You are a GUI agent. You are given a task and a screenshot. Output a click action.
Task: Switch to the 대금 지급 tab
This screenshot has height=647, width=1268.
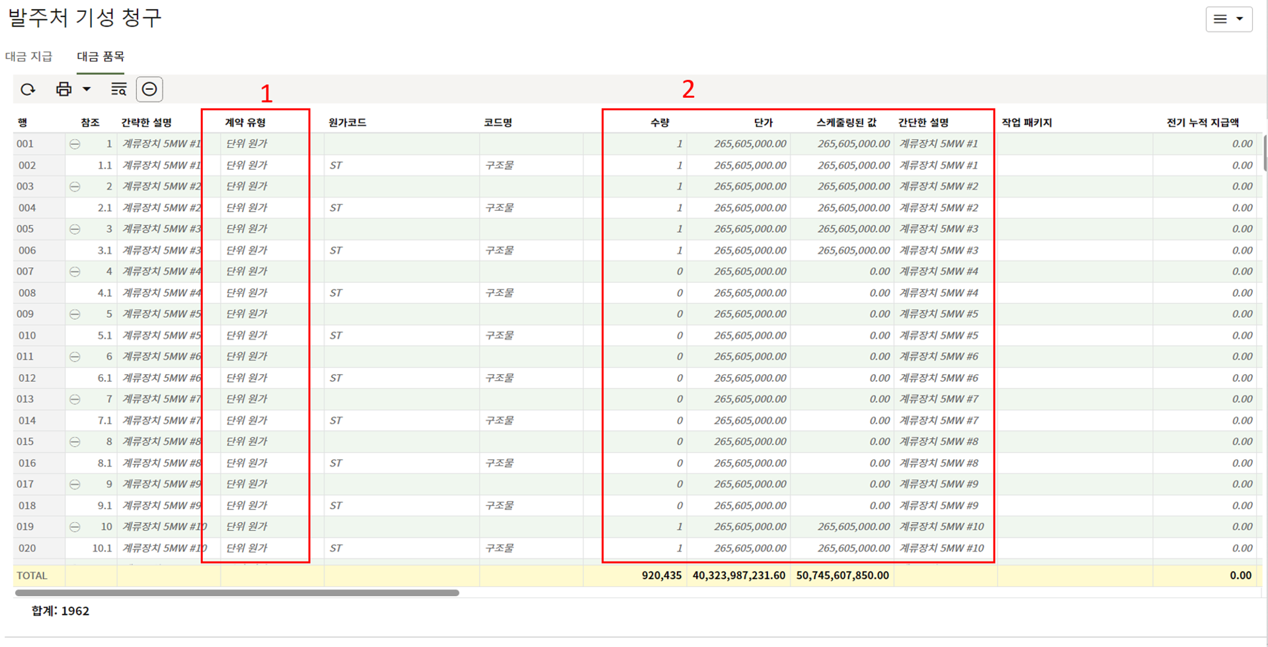click(x=29, y=57)
